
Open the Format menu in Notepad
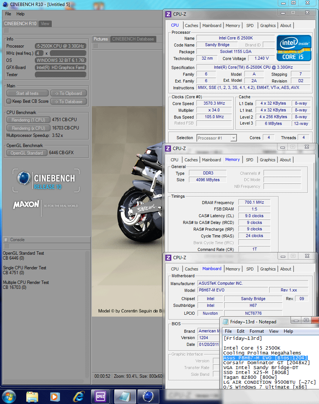click(257, 331)
